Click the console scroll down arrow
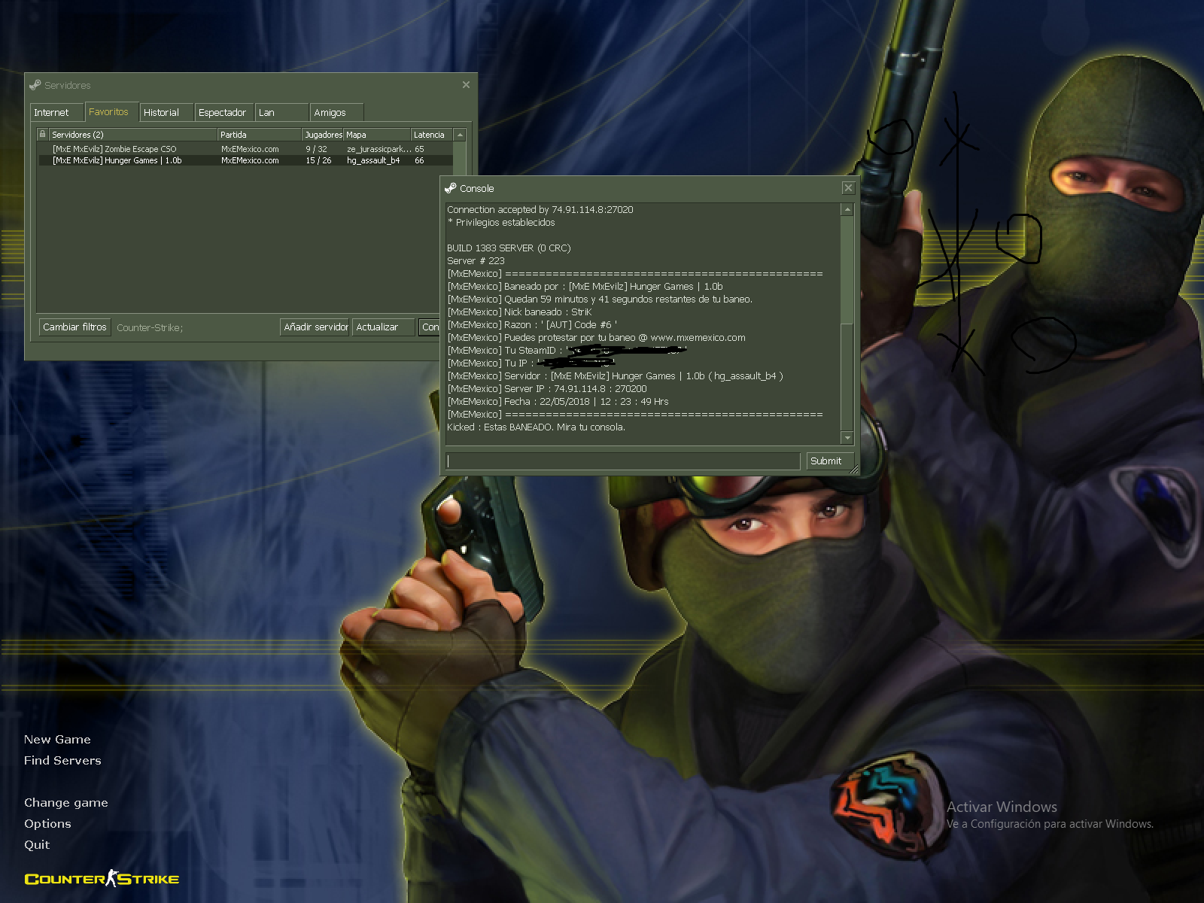This screenshot has height=903, width=1204. coord(847,438)
